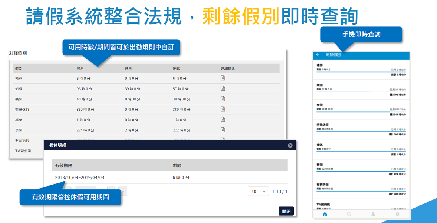
Task: Open the detail document icon for 事假 row
Action: coord(223,130)
